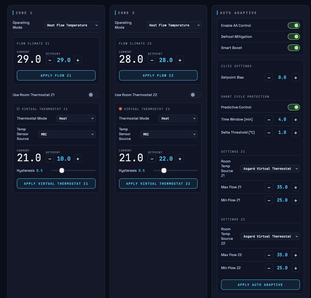This screenshot has height=298, width=311.
Task: Open Room Temp Source Z2 dropdown
Action: coord(270,236)
